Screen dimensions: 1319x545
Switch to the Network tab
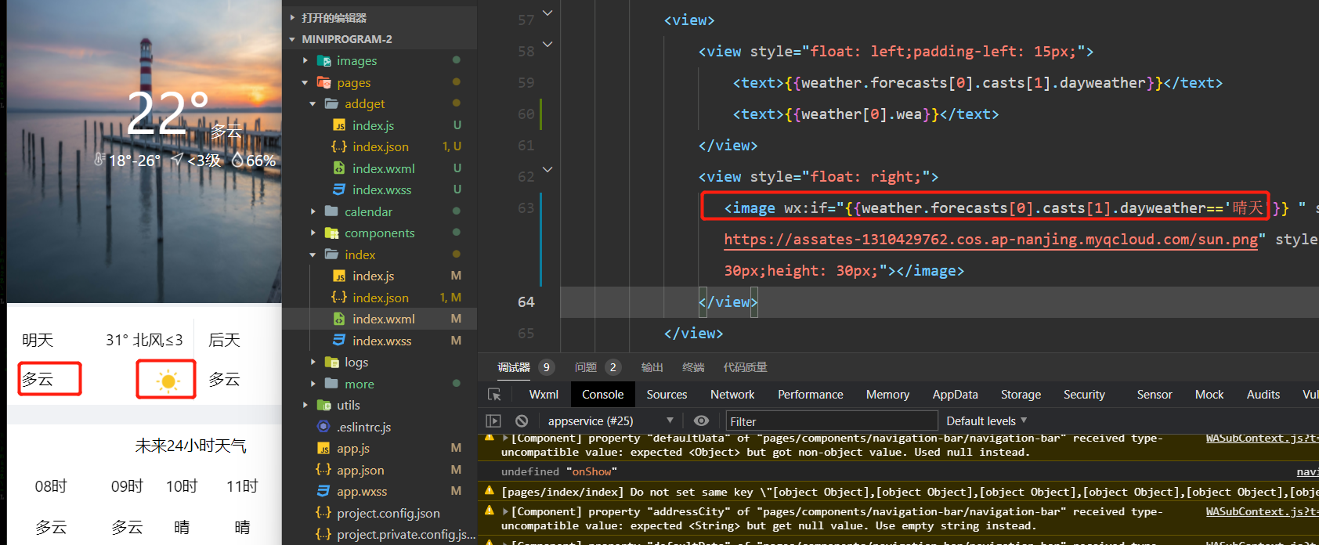click(732, 395)
